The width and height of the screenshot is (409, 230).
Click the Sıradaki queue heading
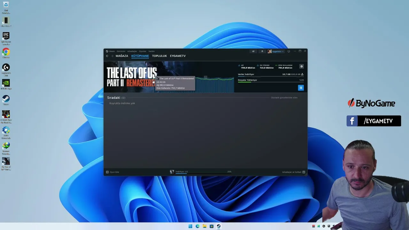(x=114, y=97)
